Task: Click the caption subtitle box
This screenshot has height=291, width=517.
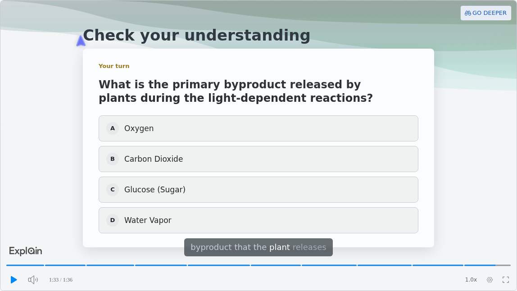Action: click(x=258, y=247)
